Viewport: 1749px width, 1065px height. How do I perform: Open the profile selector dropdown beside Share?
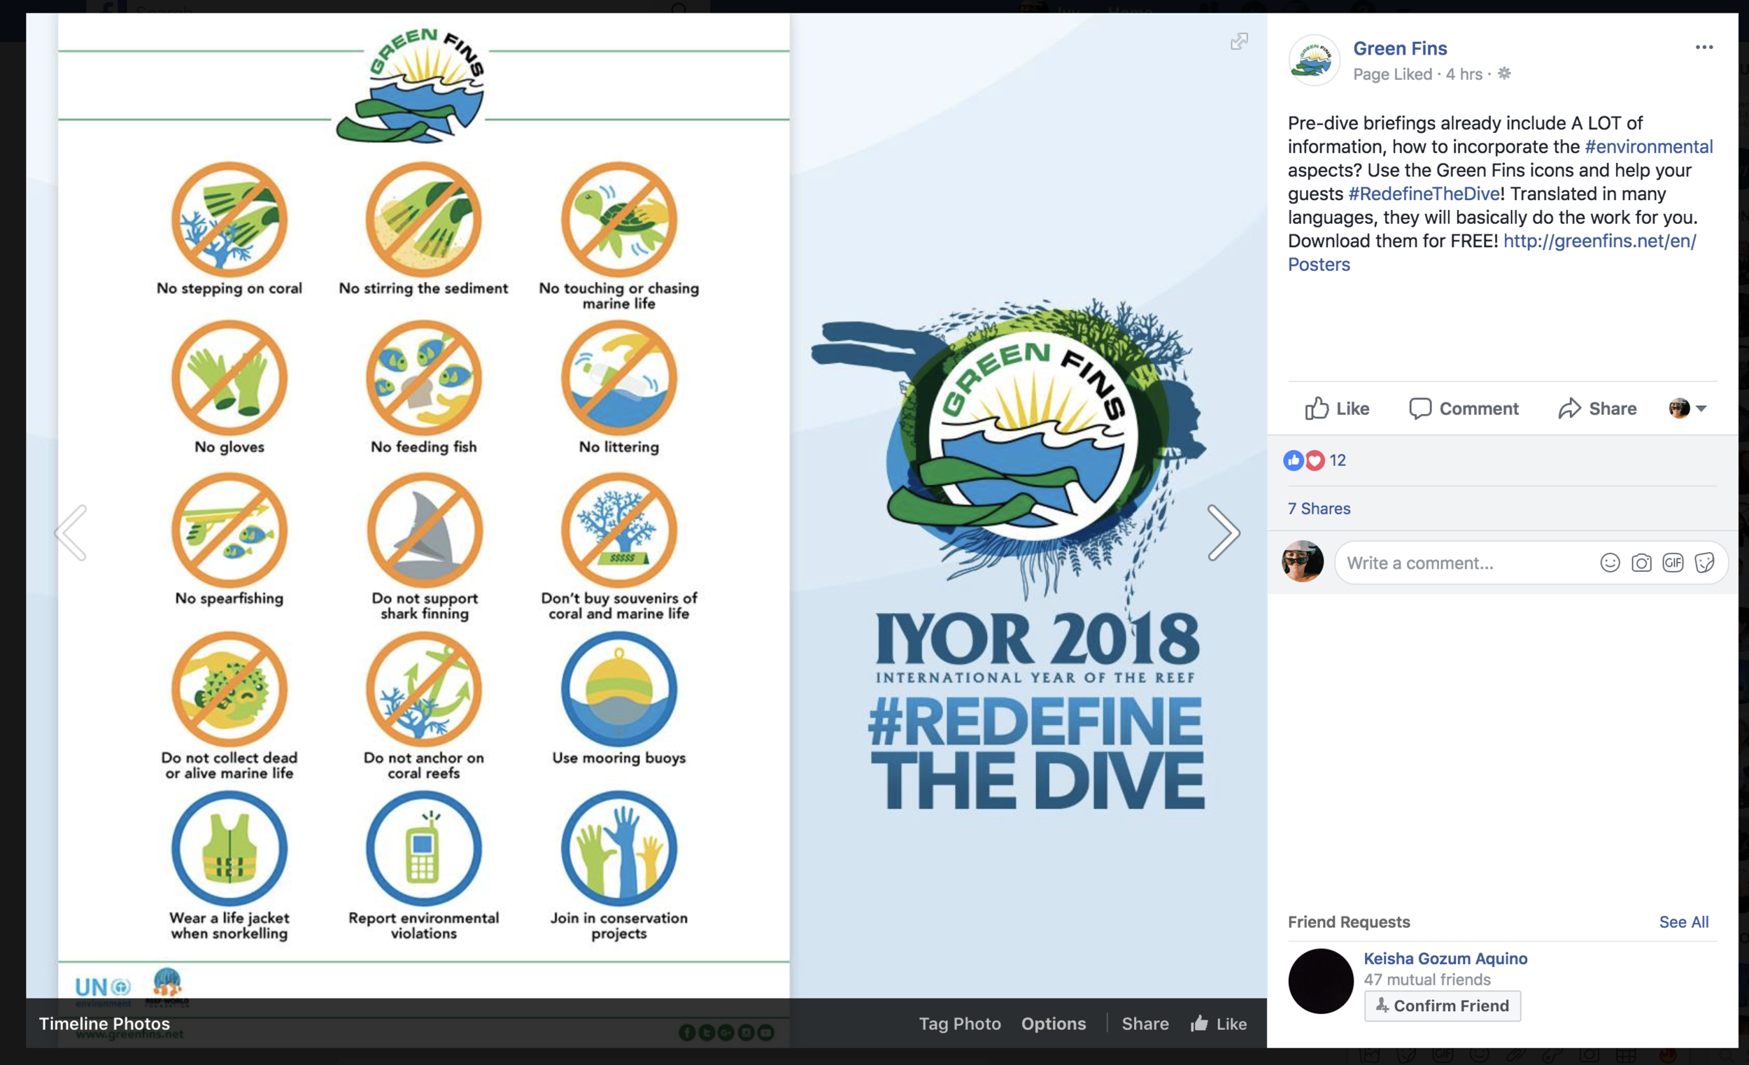coord(1687,408)
